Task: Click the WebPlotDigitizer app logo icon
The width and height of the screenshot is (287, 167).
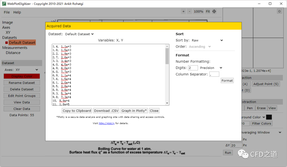Action: coord(4,4)
